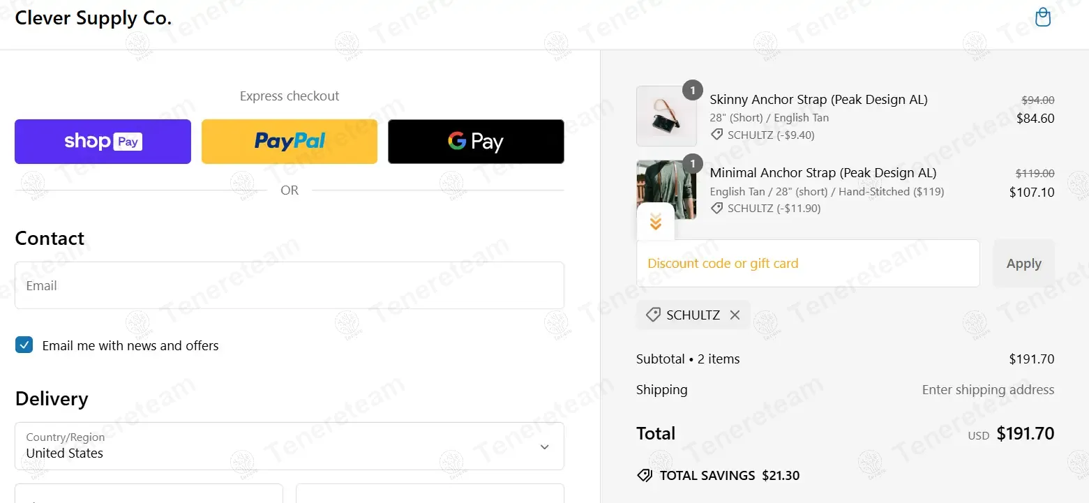This screenshot has width=1089, height=503.
Task: Remove the SCHULTZ discount code
Action: pos(735,315)
